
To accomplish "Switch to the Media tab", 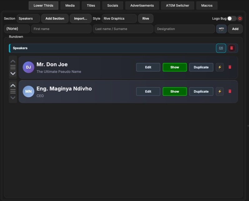I will click(70, 6).
